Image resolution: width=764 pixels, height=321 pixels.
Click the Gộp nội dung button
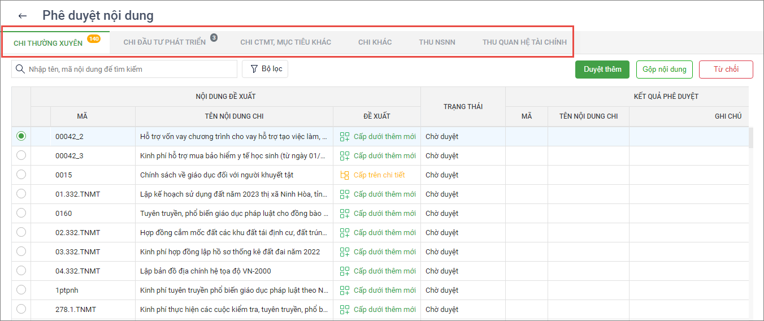[664, 69]
